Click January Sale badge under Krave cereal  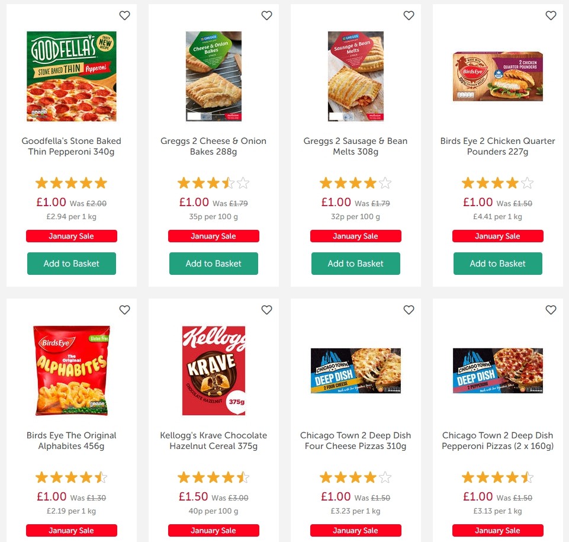pyautogui.click(x=214, y=530)
